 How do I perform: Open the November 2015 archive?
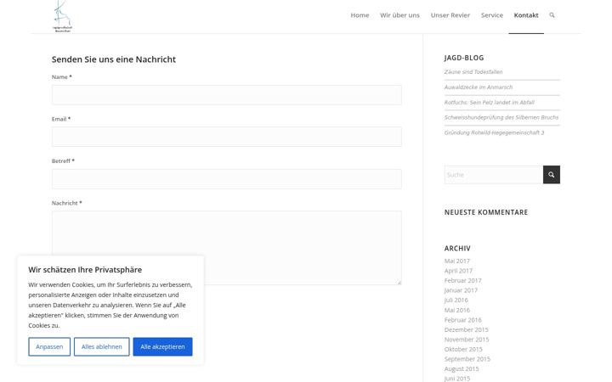coord(467,339)
